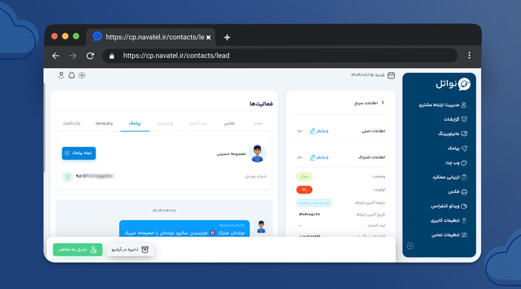This screenshot has width=521, height=289.
Task: Open the notifications bell
Action: [x=72, y=75]
